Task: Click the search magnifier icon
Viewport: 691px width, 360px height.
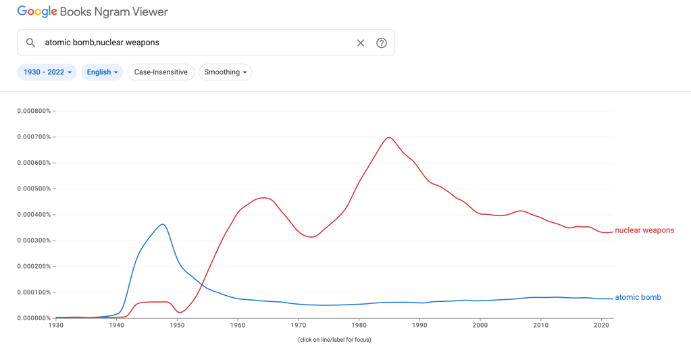Action: point(30,43)
